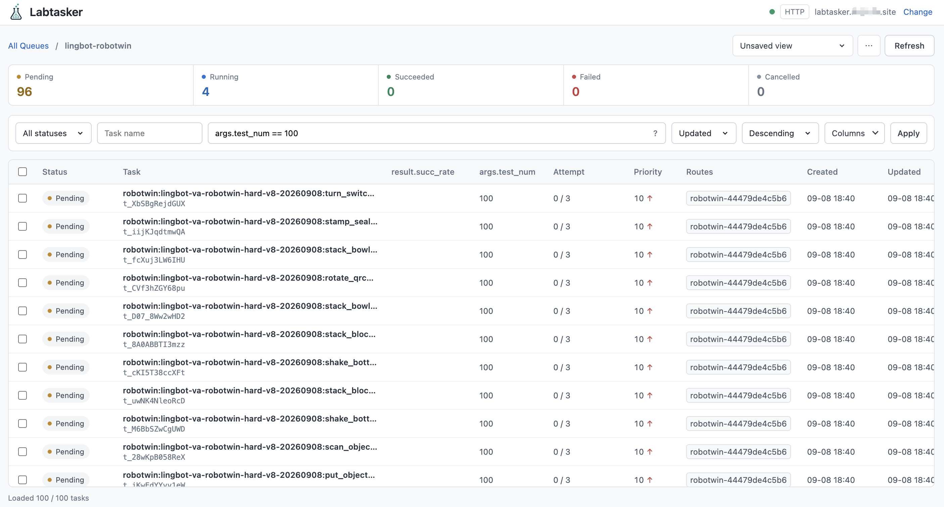Click the Task name input field

[149, 133]
